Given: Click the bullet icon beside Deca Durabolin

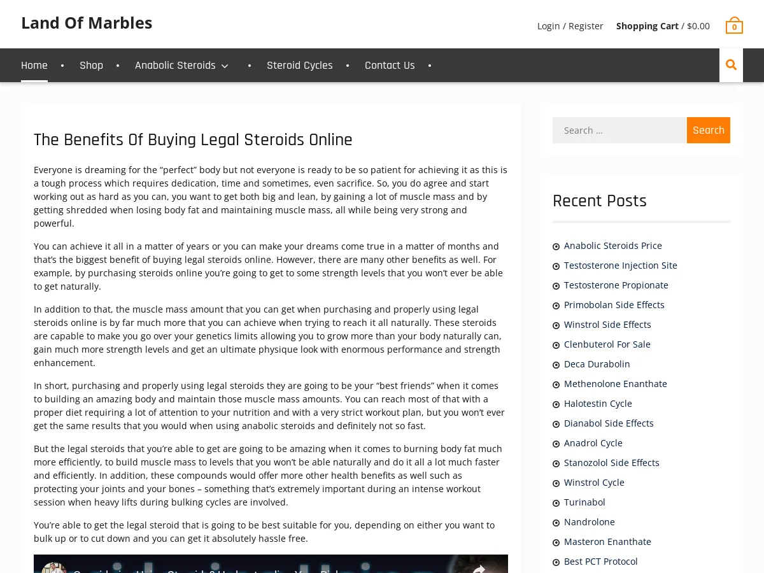Looking at the screenshot, I should coord(555,364).
